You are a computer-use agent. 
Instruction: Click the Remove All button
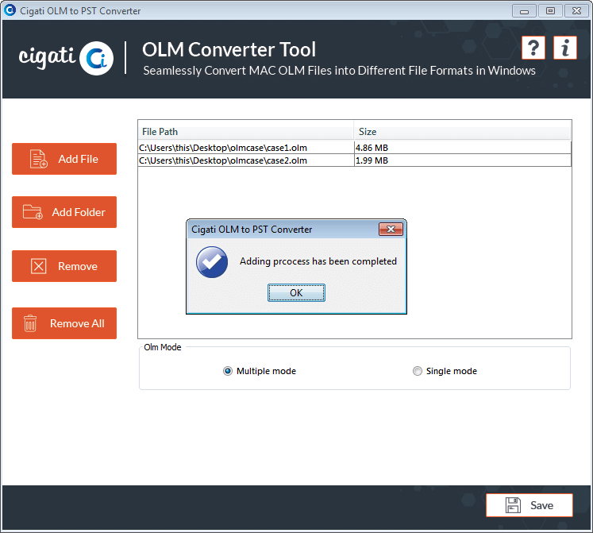pyautogui.click(x=64, y=323)
